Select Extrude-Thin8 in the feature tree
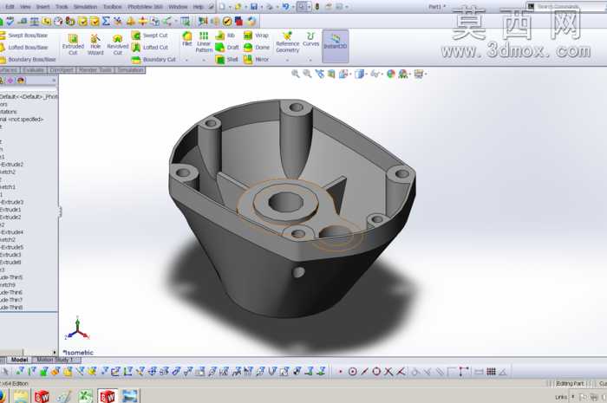The height and width of the screenshot is (403, 607). (x=11, y=307)
